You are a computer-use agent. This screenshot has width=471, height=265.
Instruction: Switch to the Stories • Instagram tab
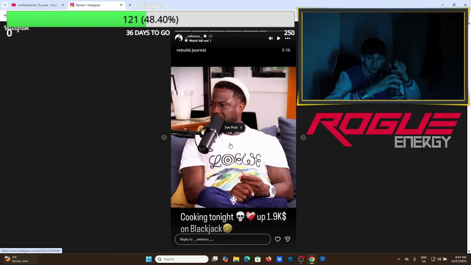point(96,5)
